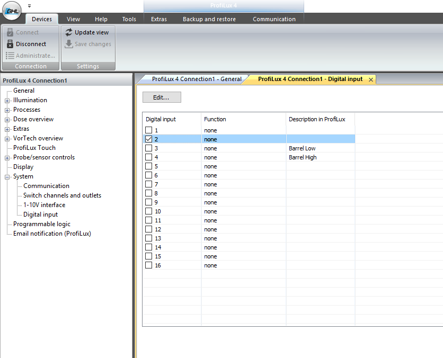Expand the Probe/sensor controls tree node

click(7, 158)
